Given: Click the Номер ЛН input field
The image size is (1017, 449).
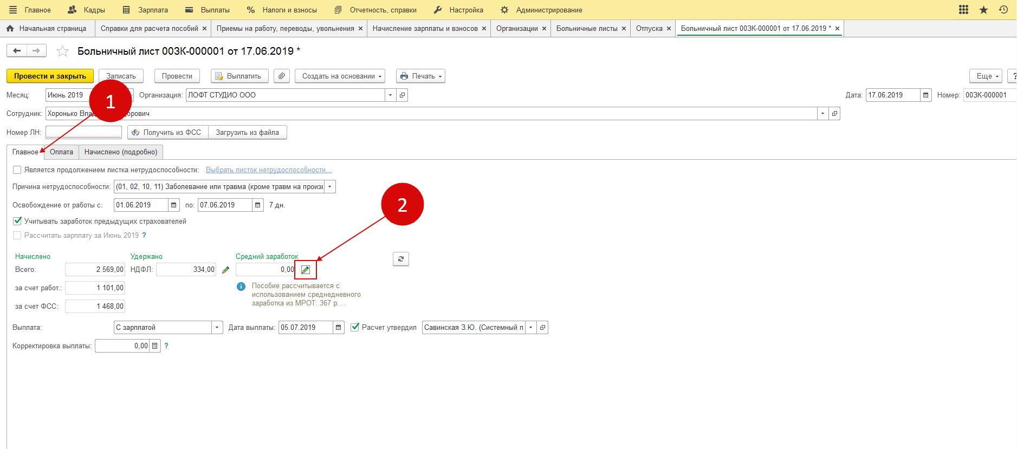Looking at the screenshot, I should pos(83,132).
